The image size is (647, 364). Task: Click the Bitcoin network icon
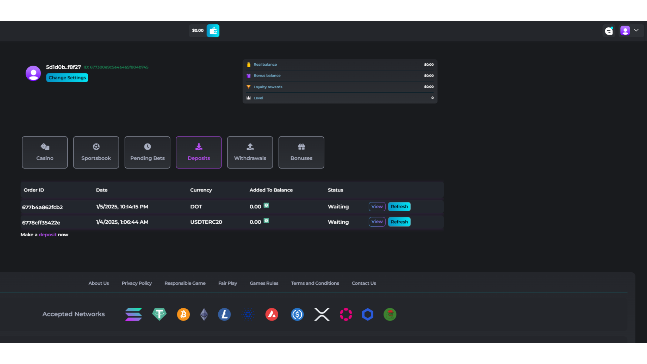point(183,314)
